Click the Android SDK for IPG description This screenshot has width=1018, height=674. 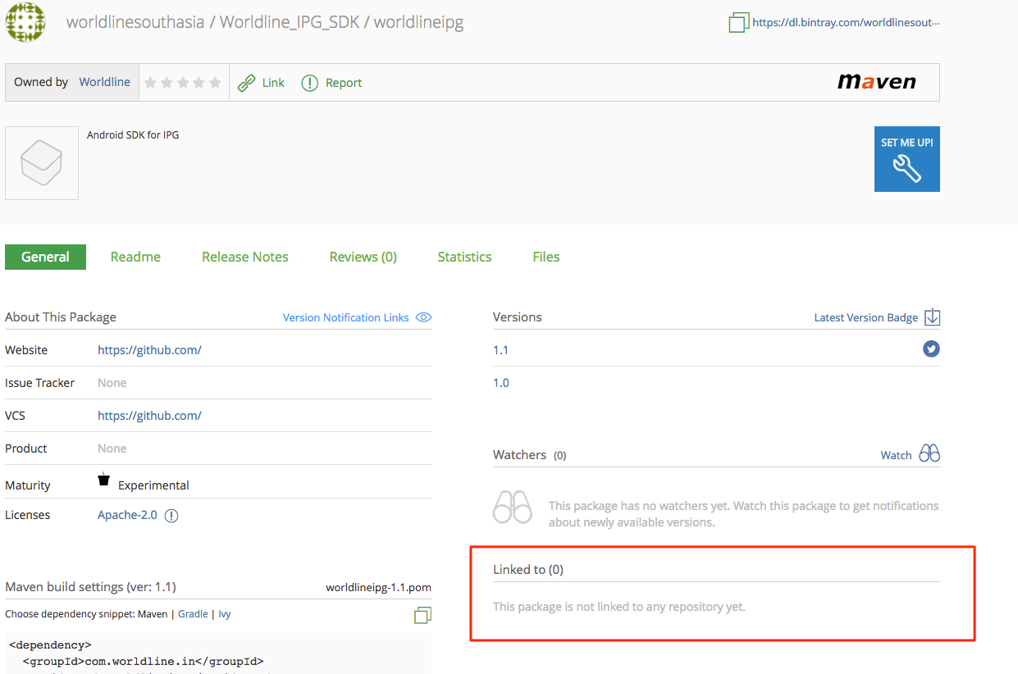[133, 134]
